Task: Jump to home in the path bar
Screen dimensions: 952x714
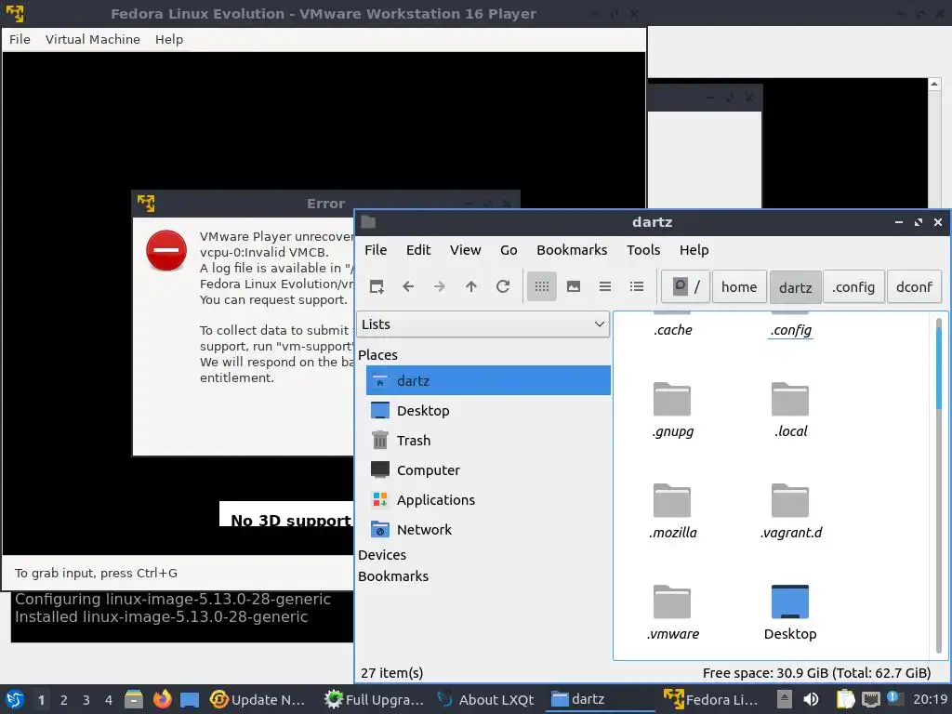Action: 739,286
